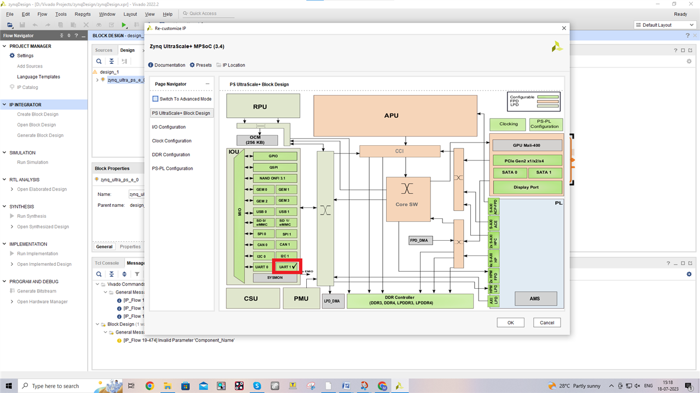The width and height of the screenshot is (700, 393).
Task: Collapse Page Navigator with dash icon
Action: 207,84
